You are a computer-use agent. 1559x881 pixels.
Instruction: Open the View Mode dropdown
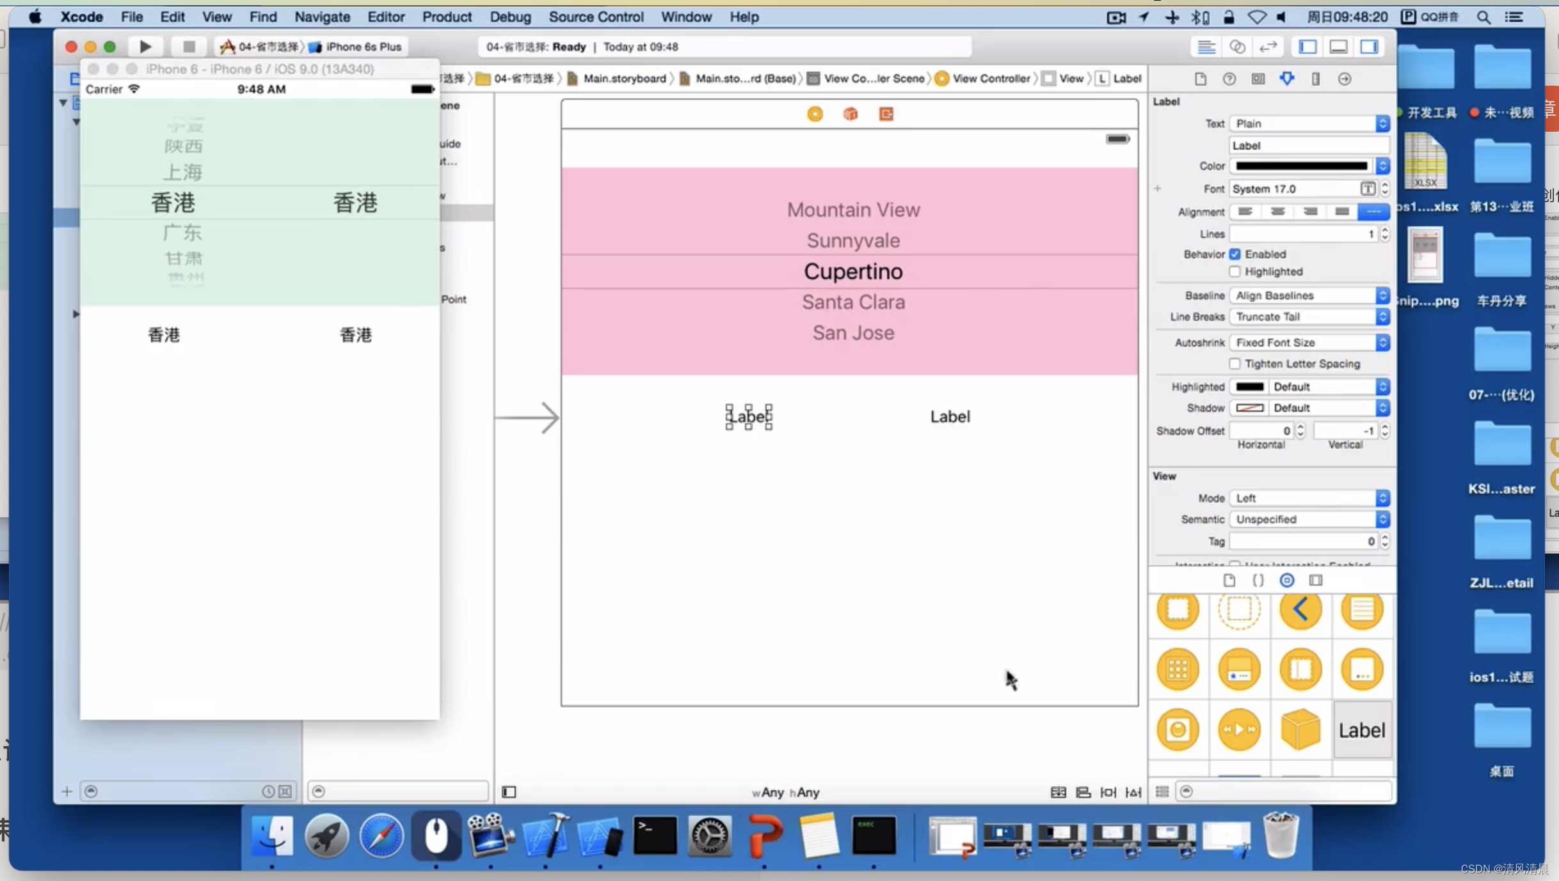click(x=1309, y=498)
